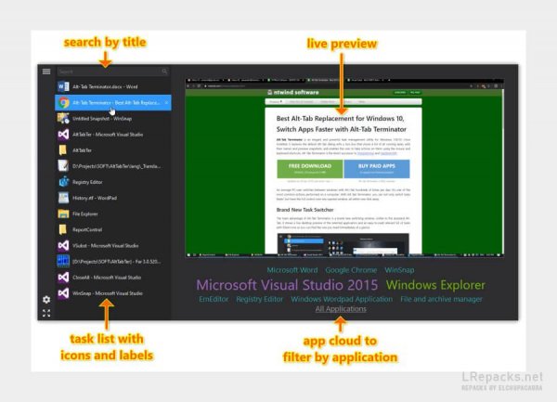Filter by Microsoft Word in app cloud
This screenshot has width=557, height=402.
292,270
